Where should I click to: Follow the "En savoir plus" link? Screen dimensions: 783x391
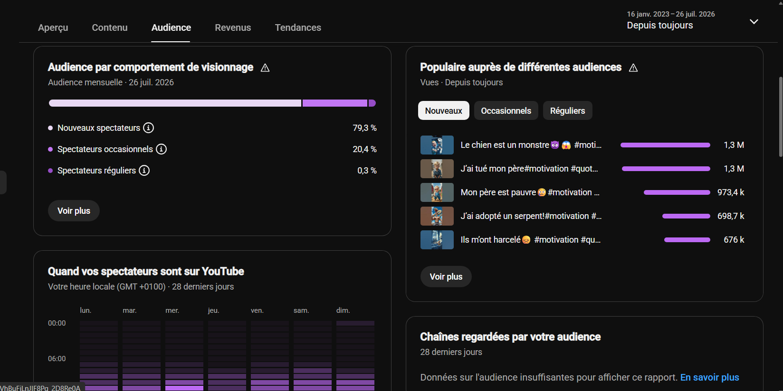[710, 377]
